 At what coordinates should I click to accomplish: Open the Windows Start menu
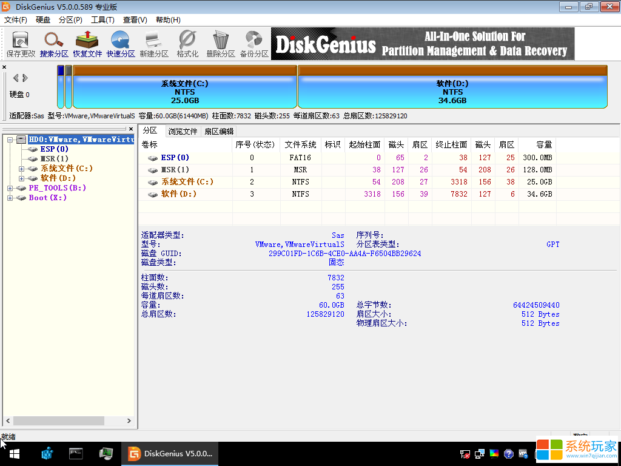pos(15,454)
